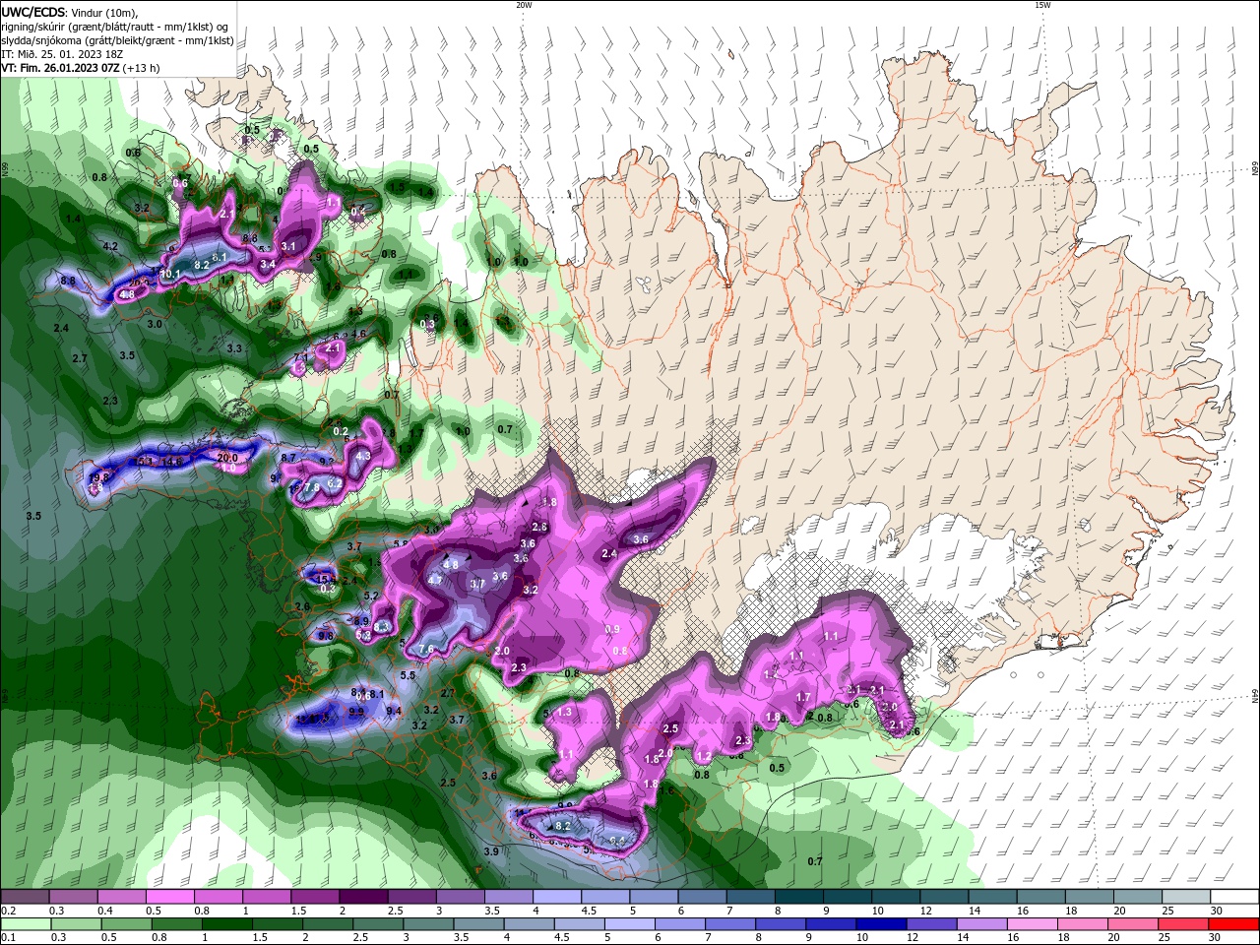Click the periwinkle 4 snow legend swatch
Screen dimensions: 1260x945
tap(557, 897)
